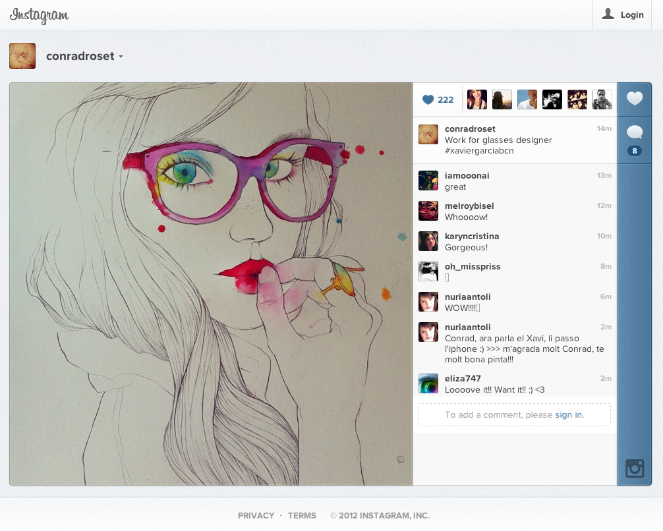Image resolution: width=663 pixels, height=531 pixels.
Task: Click the comment bubble sidebar icon
Action: (635, 132)
